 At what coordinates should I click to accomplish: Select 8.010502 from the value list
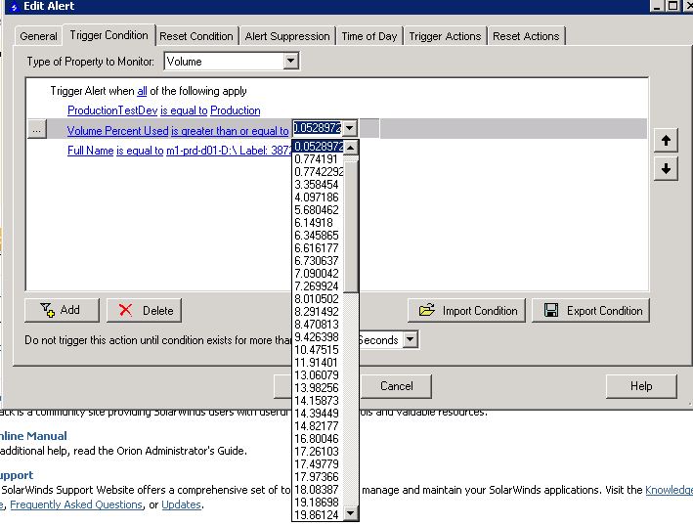[319, 299]
